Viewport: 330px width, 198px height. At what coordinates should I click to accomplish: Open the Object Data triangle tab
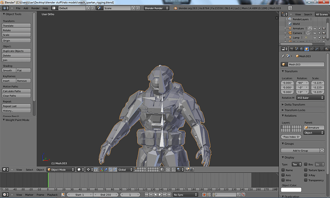click(x=322, y=49)
